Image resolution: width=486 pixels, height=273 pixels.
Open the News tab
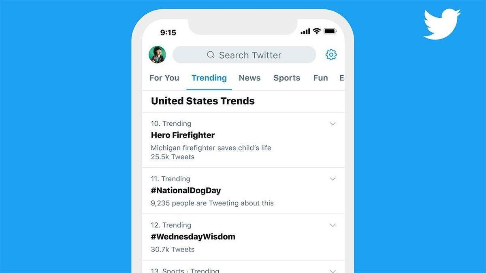249,78
